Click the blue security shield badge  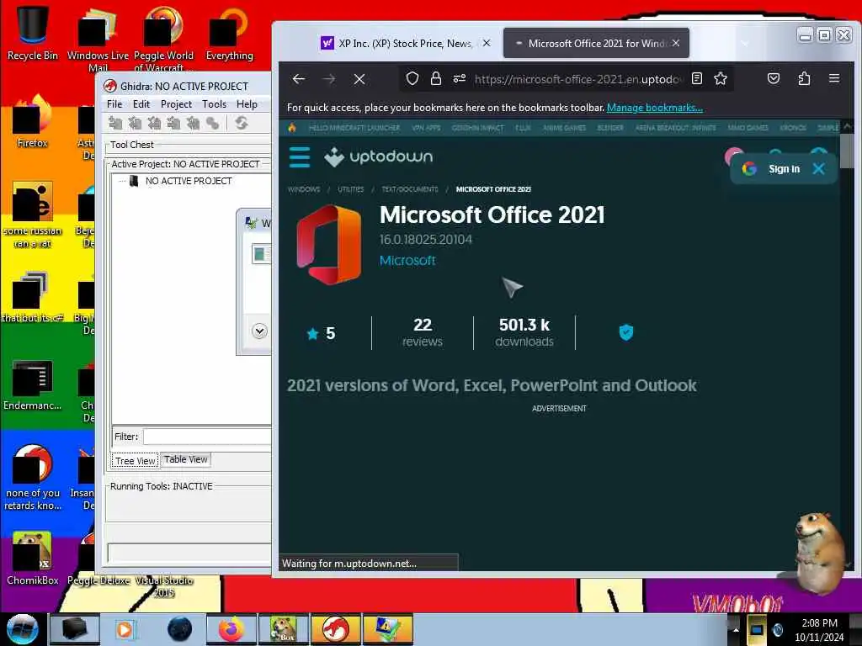pyautogui.click(x=626, y=332)
